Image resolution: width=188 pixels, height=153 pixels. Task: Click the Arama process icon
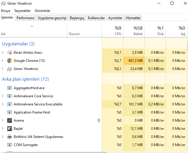10,120
